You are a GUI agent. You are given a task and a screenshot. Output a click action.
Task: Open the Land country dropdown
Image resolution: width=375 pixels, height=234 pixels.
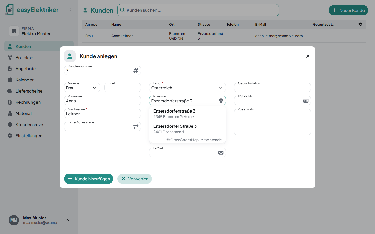tap(187, 88)
